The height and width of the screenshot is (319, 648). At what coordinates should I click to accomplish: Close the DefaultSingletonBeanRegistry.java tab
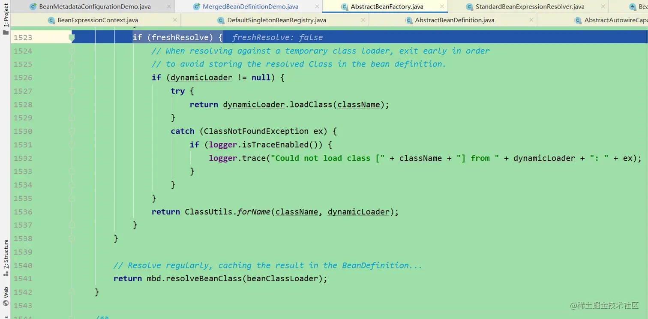pyautogui.click(x=363, y=20)
